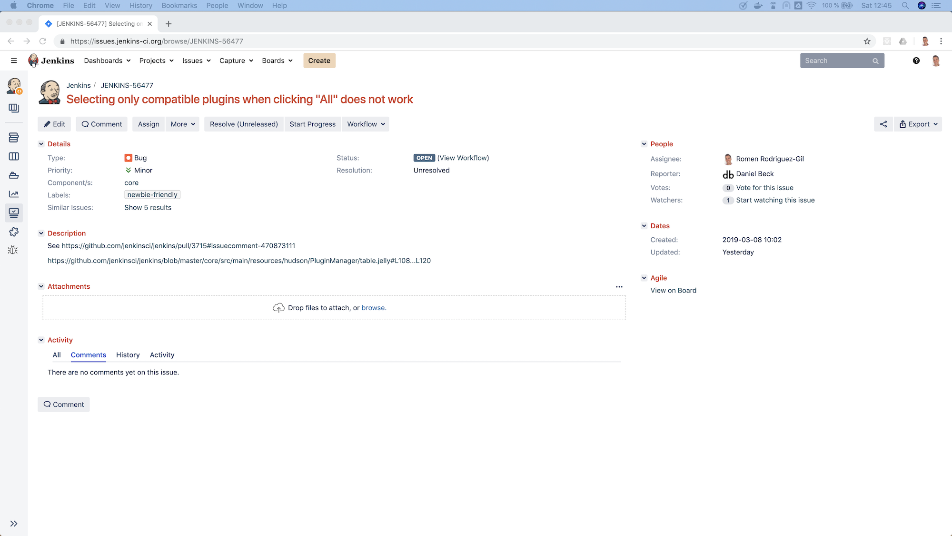Switch to the All activity tab
This screenshot has width=952, height=536.
coord(57,355)
